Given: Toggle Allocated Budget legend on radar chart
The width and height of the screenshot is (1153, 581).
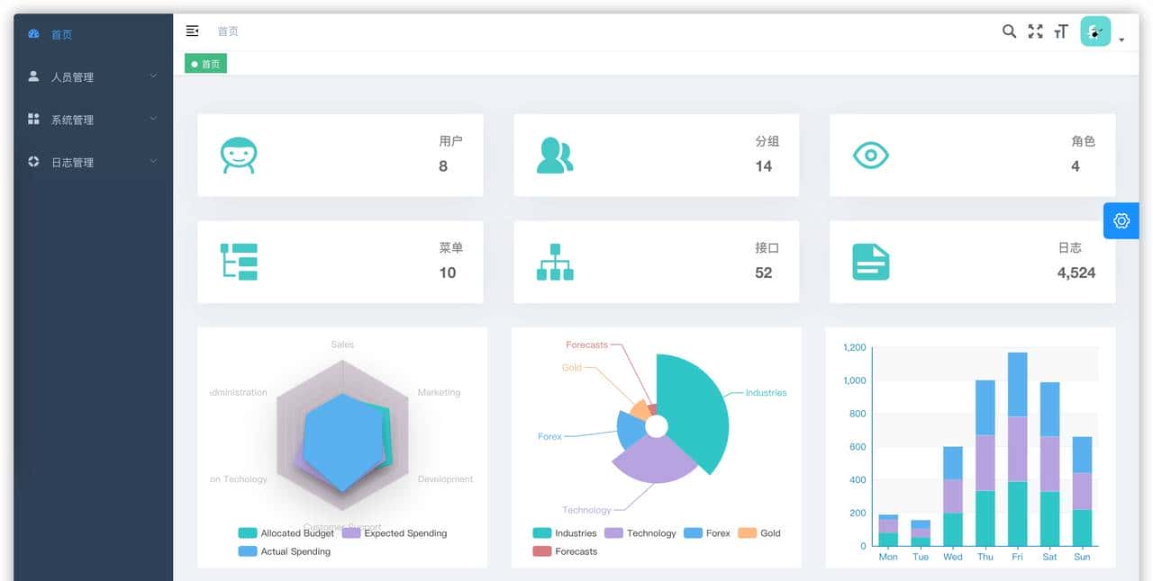Looking at the screenshot, I should 286,533.
